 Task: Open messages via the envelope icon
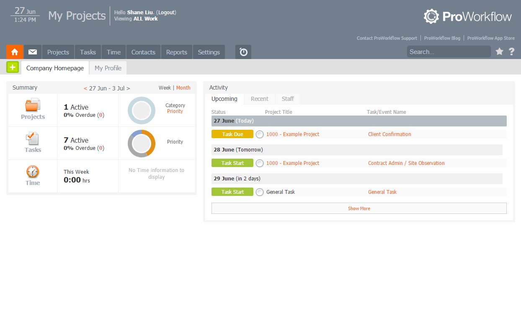tap(32, 52)
